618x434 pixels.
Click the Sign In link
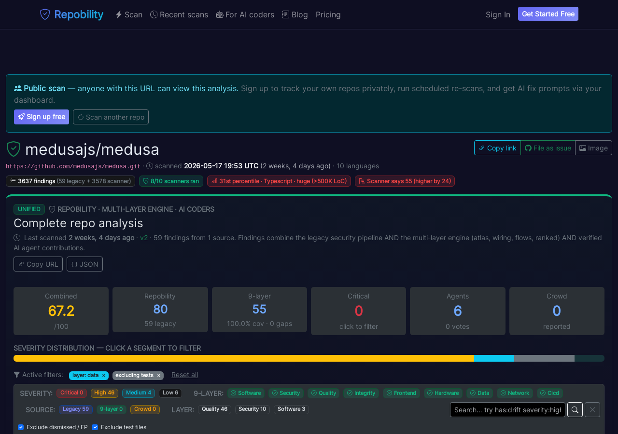point(498,14)
